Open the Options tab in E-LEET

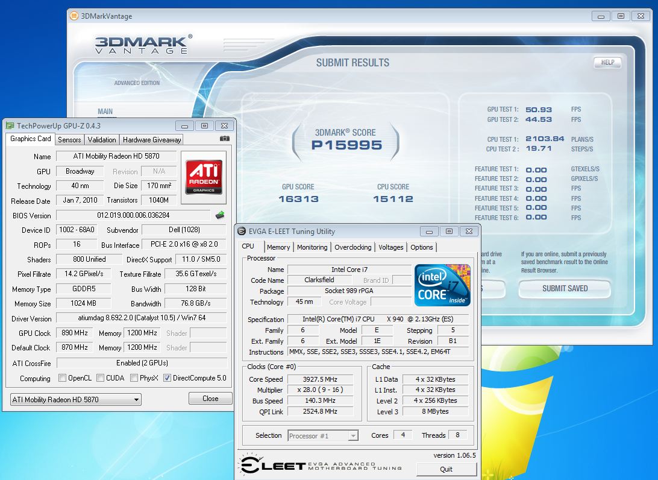(x=421, y=247)
